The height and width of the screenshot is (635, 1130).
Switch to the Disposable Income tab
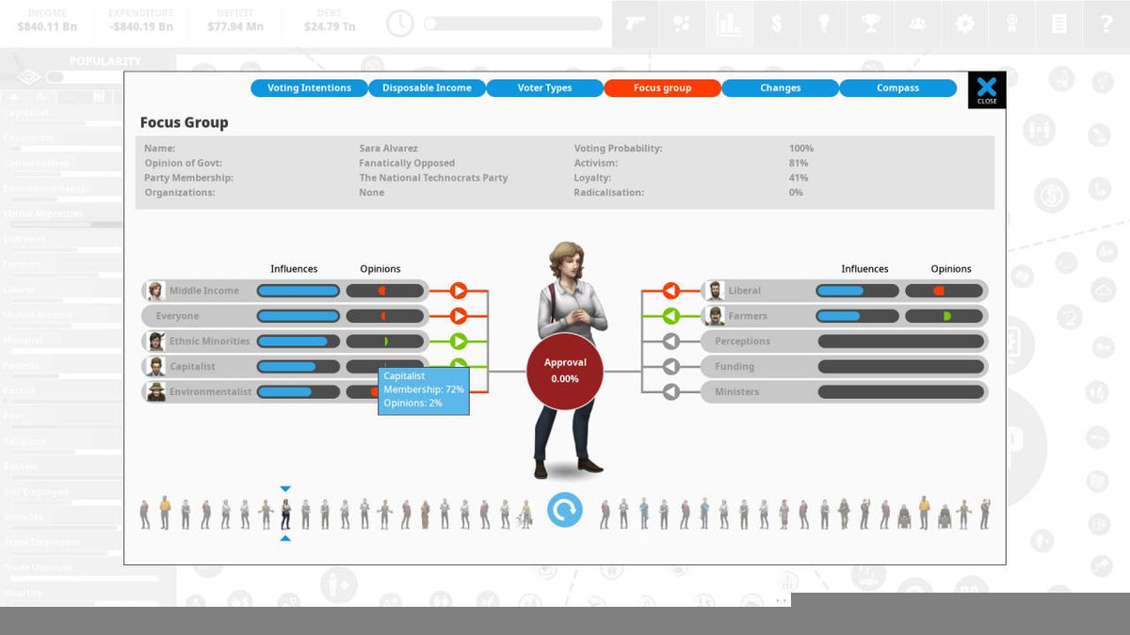(427, 87)
